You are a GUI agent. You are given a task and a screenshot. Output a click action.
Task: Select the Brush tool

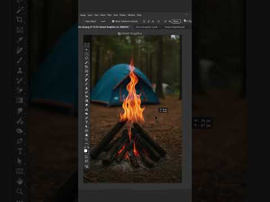87,84
